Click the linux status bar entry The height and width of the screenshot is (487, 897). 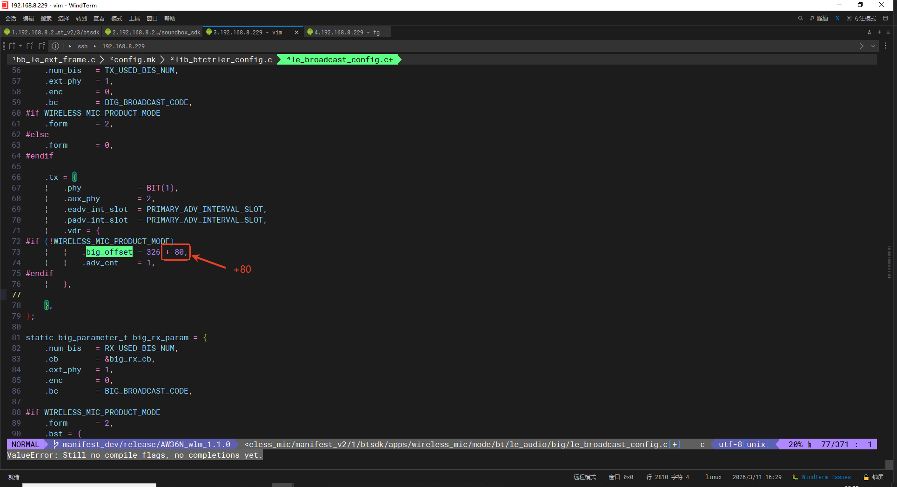(713, 477)
